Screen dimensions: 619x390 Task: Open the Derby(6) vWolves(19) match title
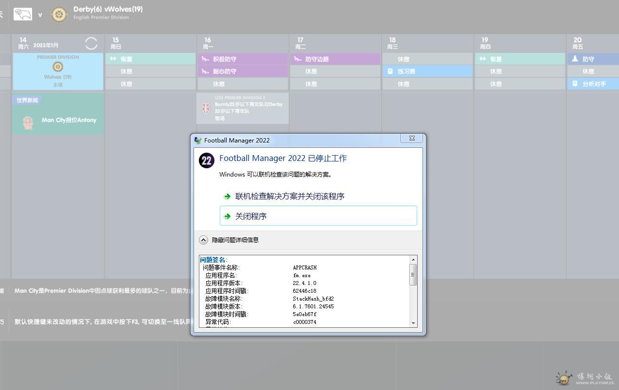tap(108, 9)
